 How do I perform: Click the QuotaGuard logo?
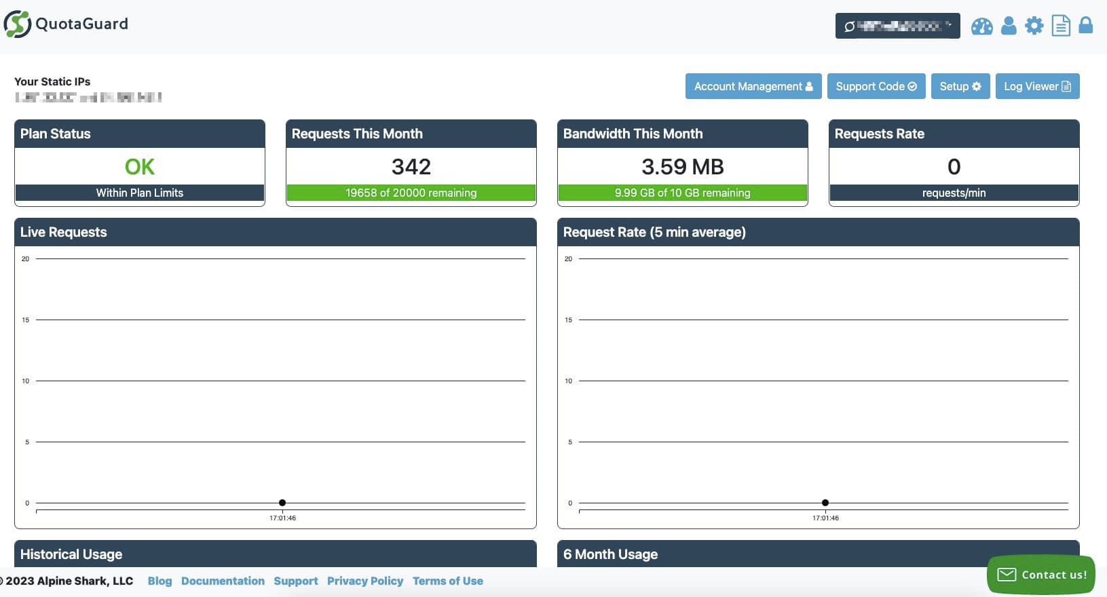pos(66,24)
